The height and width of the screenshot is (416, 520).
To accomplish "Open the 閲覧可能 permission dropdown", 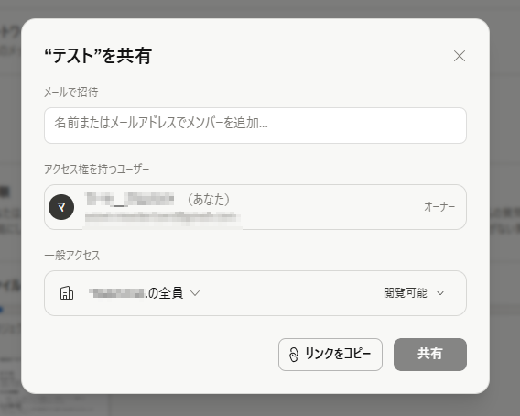I will [414, 293].
